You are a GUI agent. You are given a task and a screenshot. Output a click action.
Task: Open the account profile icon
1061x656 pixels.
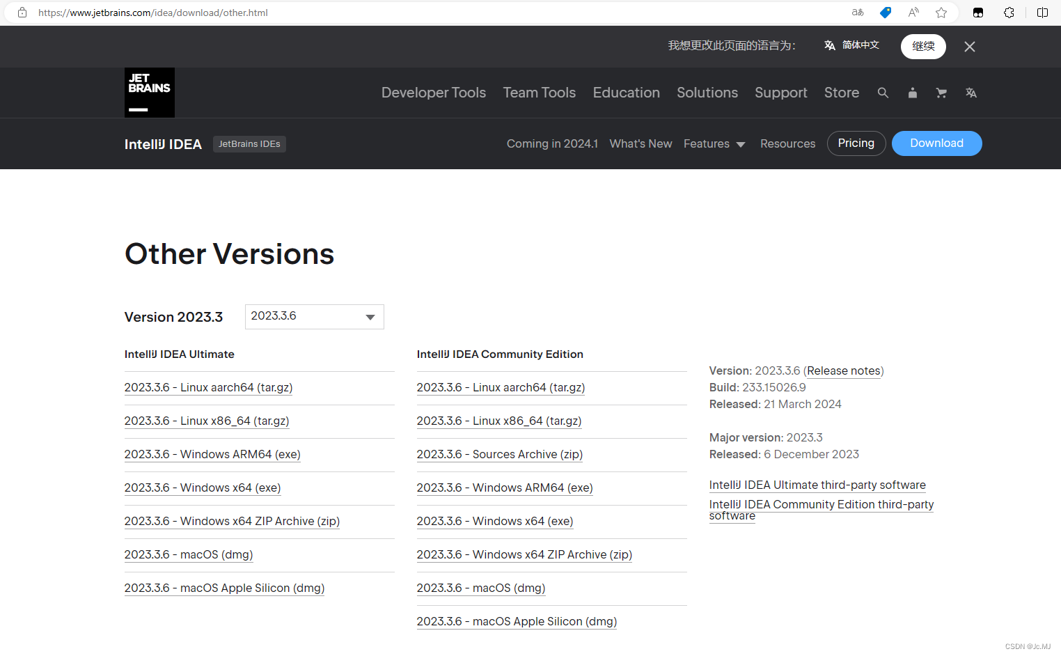(x=912, y=93)
